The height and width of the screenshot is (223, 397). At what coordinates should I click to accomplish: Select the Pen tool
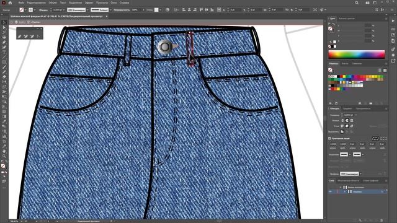[4, 42]
